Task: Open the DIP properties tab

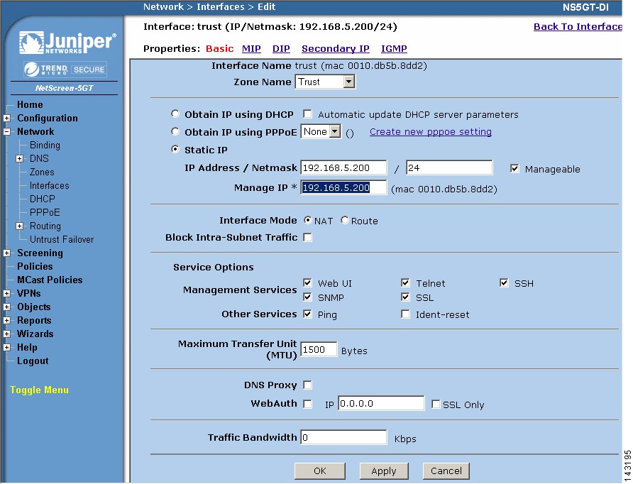Action: tap(281, 49)
